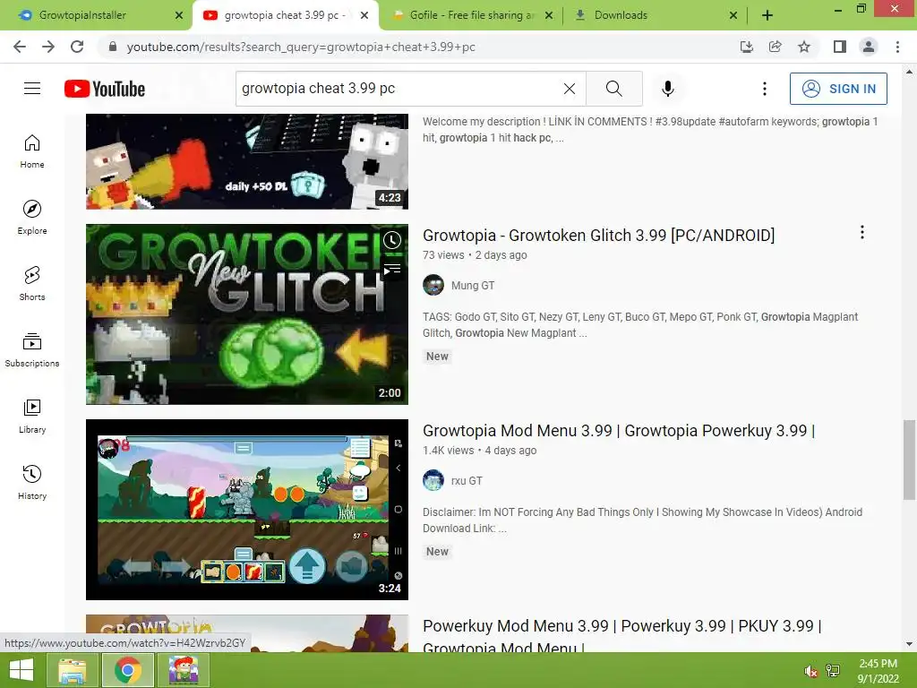Open YouTube settings three-dot menu

765,89
